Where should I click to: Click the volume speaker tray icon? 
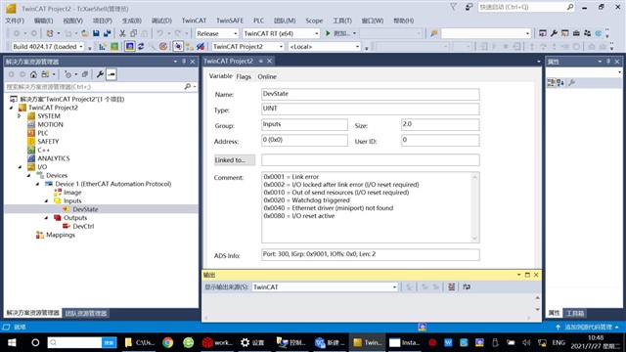pyautogui.click(x=526, y=342)
